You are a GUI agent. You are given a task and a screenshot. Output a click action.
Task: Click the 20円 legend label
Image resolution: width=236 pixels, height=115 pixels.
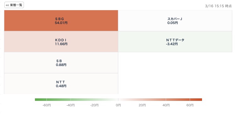coord(142,105)
